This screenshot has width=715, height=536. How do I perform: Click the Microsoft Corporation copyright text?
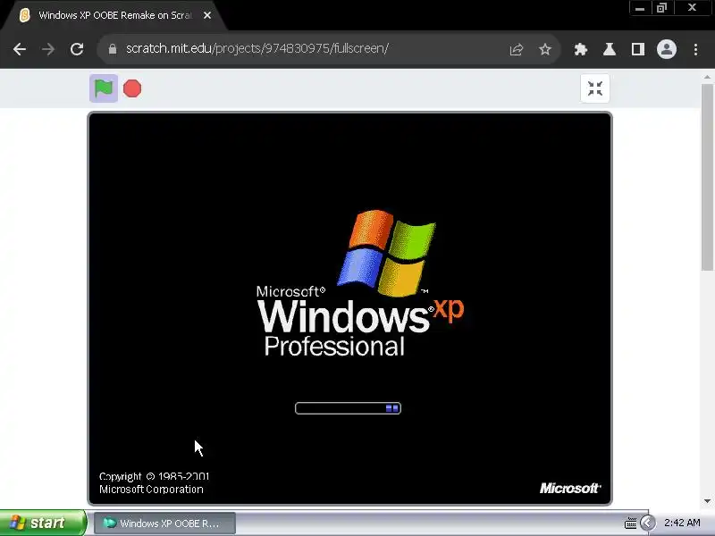151,490
